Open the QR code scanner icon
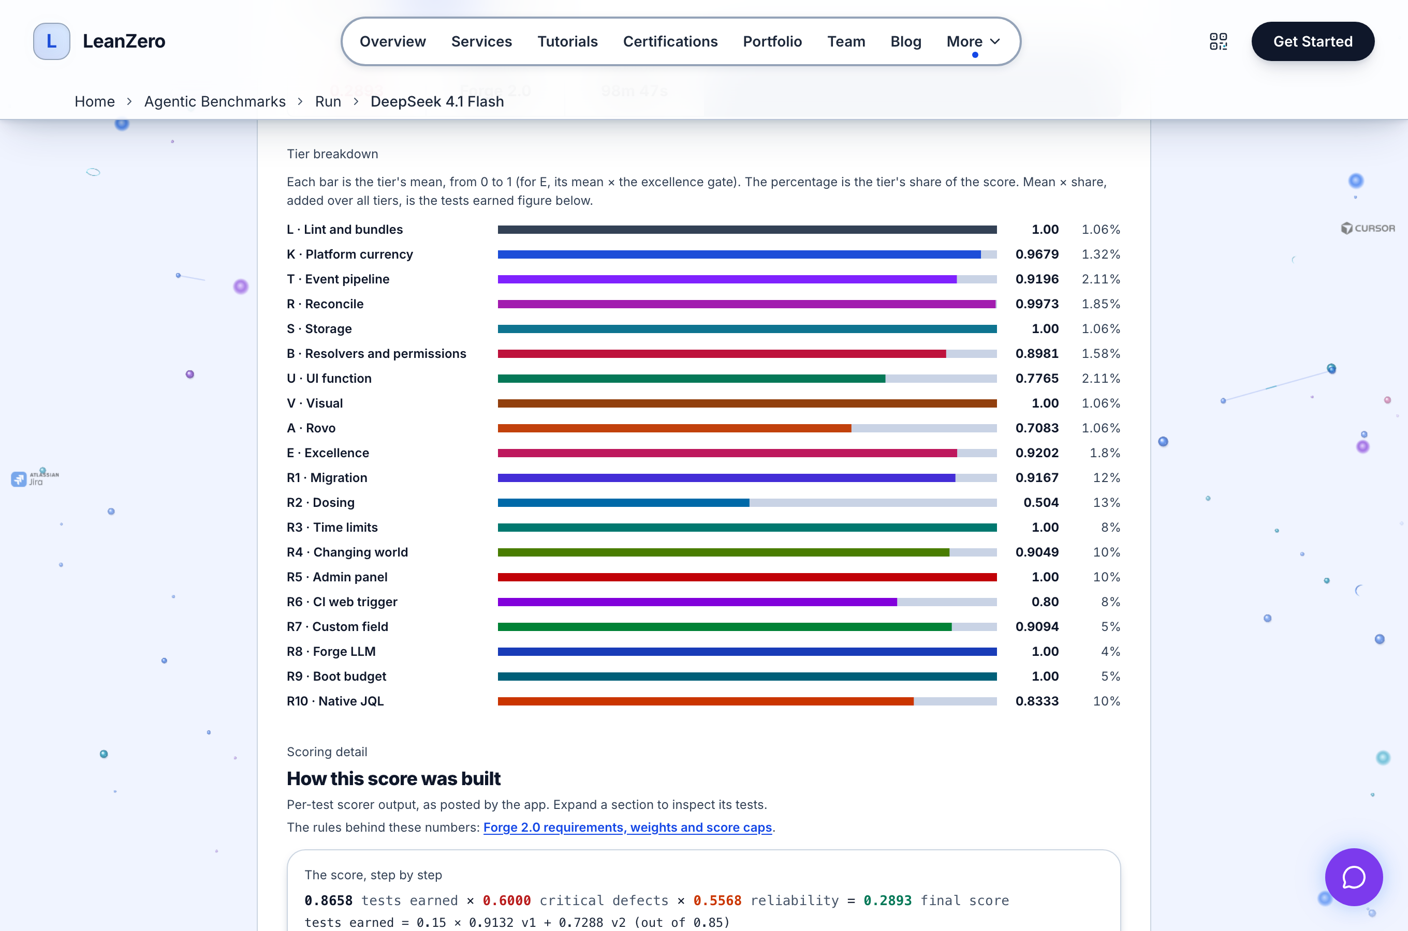 pyautogui.click(x=1219, y=41)
